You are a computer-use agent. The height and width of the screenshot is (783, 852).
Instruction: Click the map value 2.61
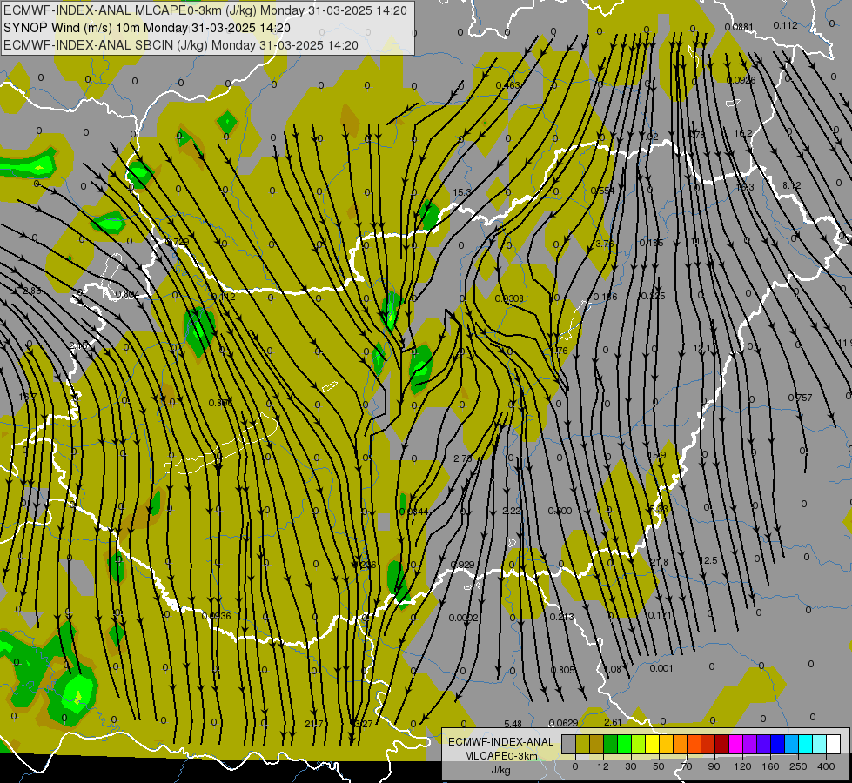point(613,722)
